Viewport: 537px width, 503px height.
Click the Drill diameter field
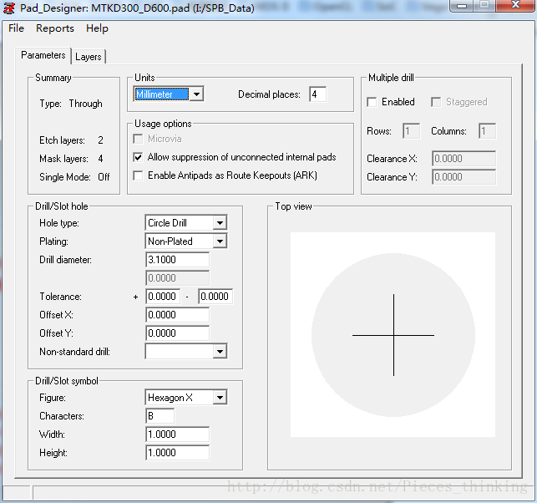tap(177, 260)
